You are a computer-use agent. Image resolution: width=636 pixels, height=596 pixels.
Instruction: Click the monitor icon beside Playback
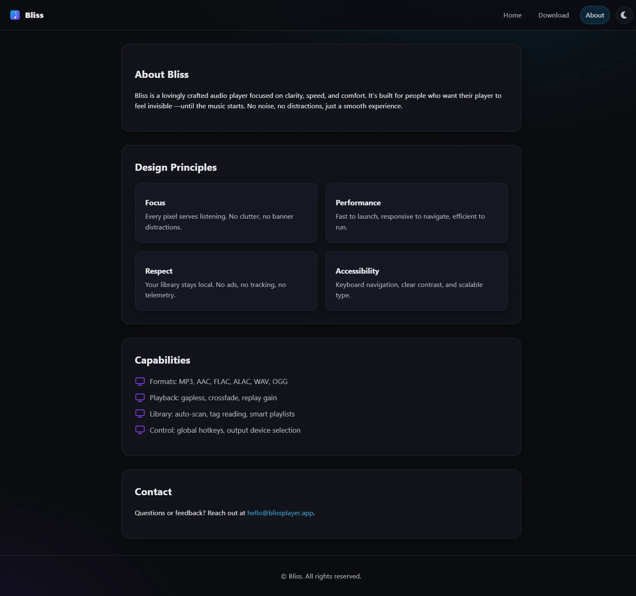click(140, 398)
